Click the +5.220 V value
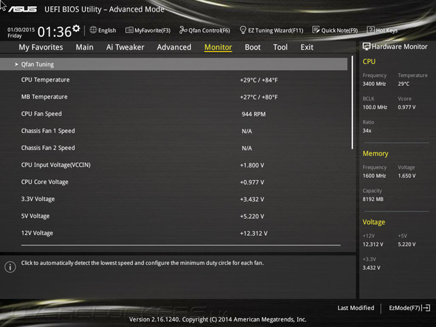Image resolution: width=436 pixels, height=327 pixels. tap(252, 216)
